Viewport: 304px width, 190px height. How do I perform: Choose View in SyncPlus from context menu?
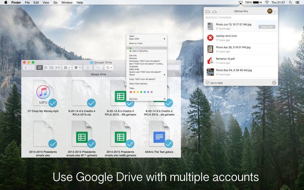pos(146,51)
